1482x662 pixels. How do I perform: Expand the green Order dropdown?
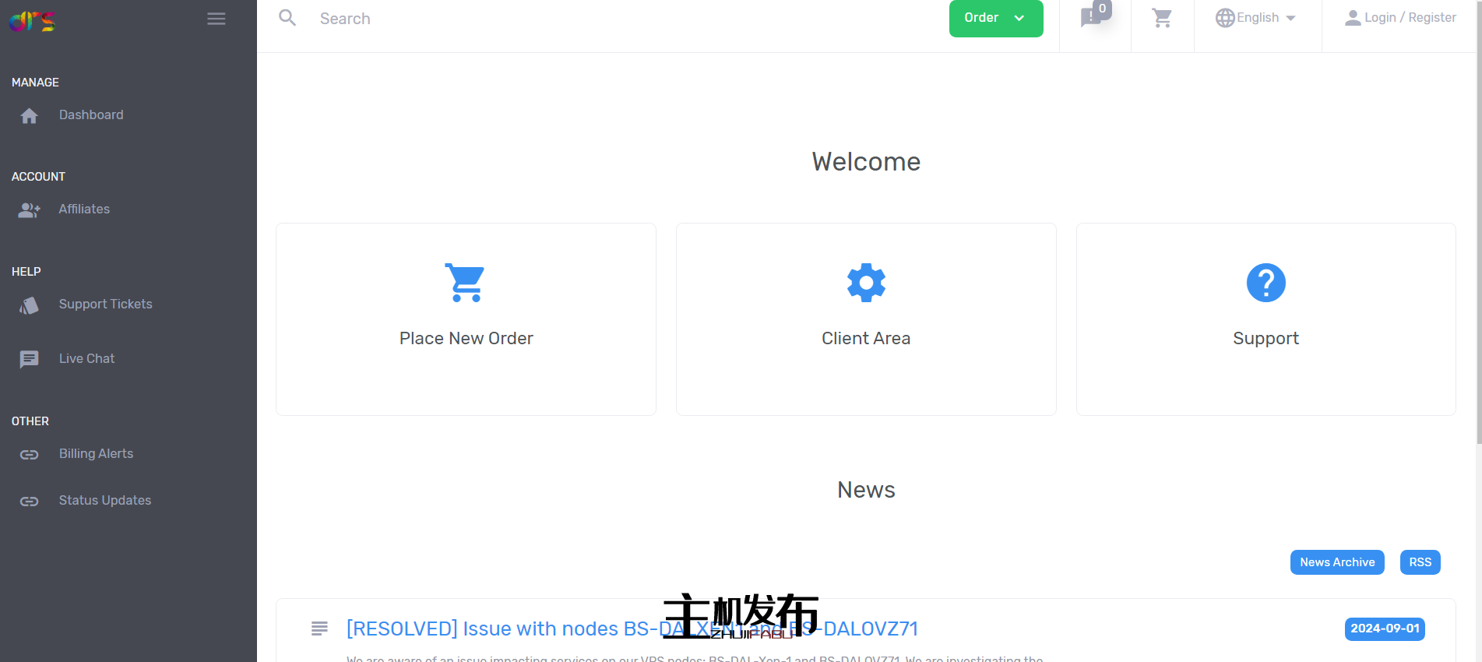point(995,18)
